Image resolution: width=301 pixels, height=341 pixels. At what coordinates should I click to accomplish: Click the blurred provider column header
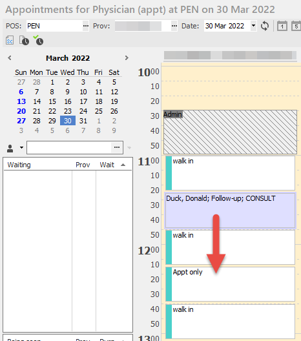click(230, 56)
